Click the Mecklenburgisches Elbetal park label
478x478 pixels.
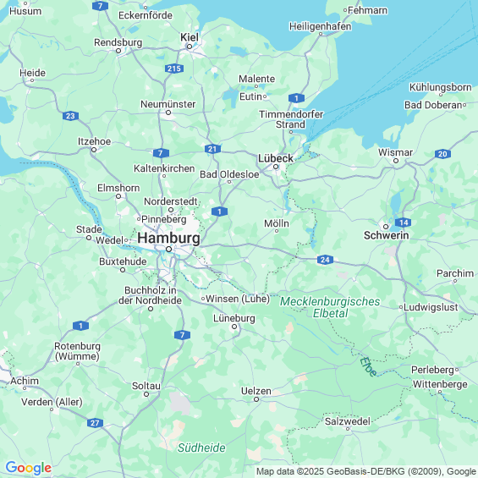(330, 307)
